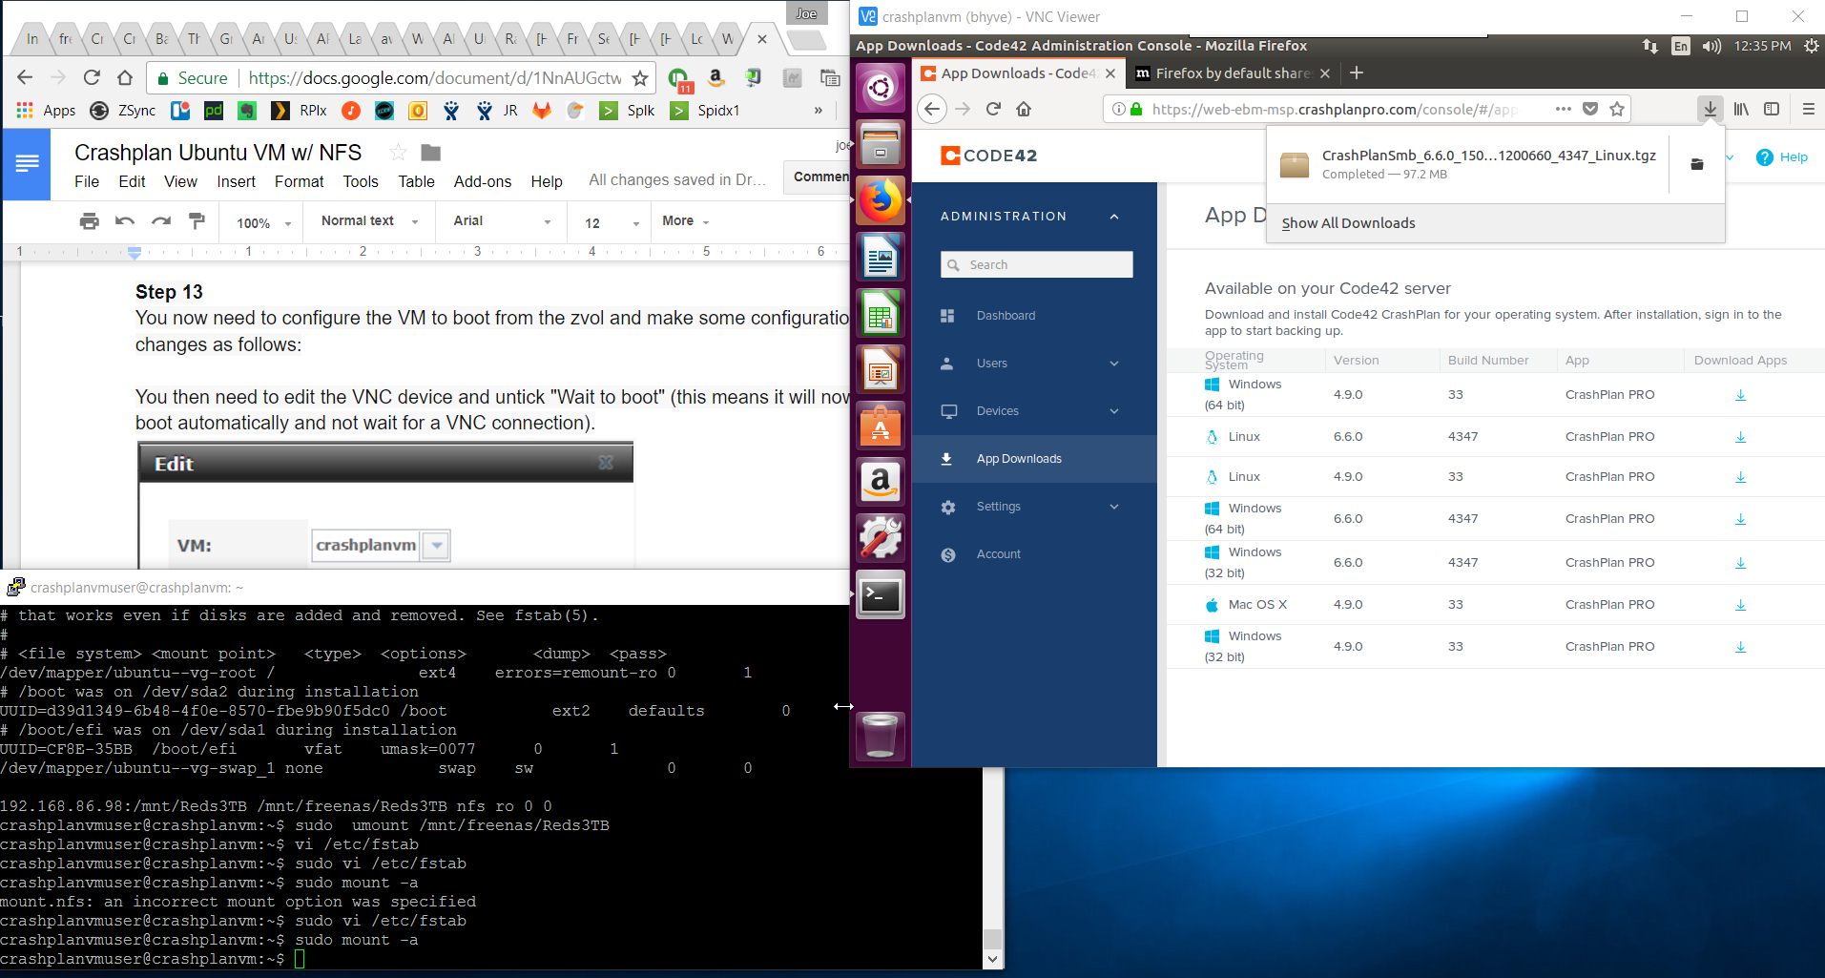The height and width of the screenshot is (978, 1825).
Task: Launch LibreOffice Impress from the launcher
Action: pos(881,369)
